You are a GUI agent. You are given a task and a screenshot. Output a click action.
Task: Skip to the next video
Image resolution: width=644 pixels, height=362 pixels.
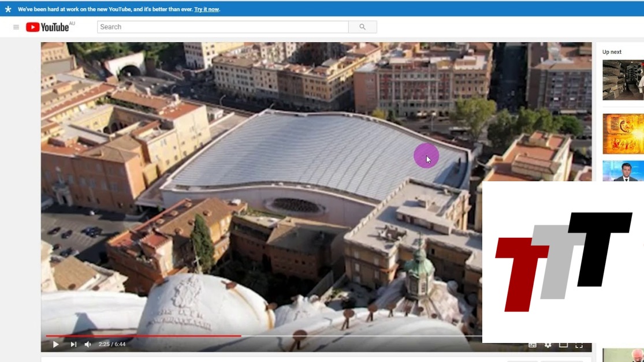pyautogui.click(x=73, y=345)
